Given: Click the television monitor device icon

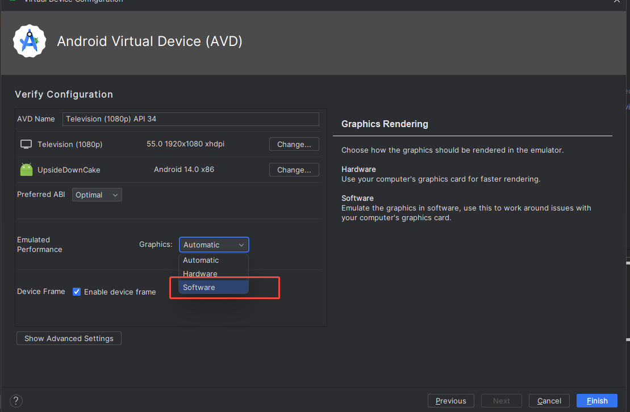Looking at the screenshot, I should (26, 144).
